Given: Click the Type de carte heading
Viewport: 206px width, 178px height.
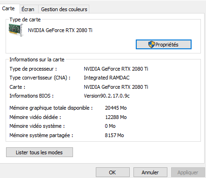Looking at the screenshot, I should coord(25,20).
